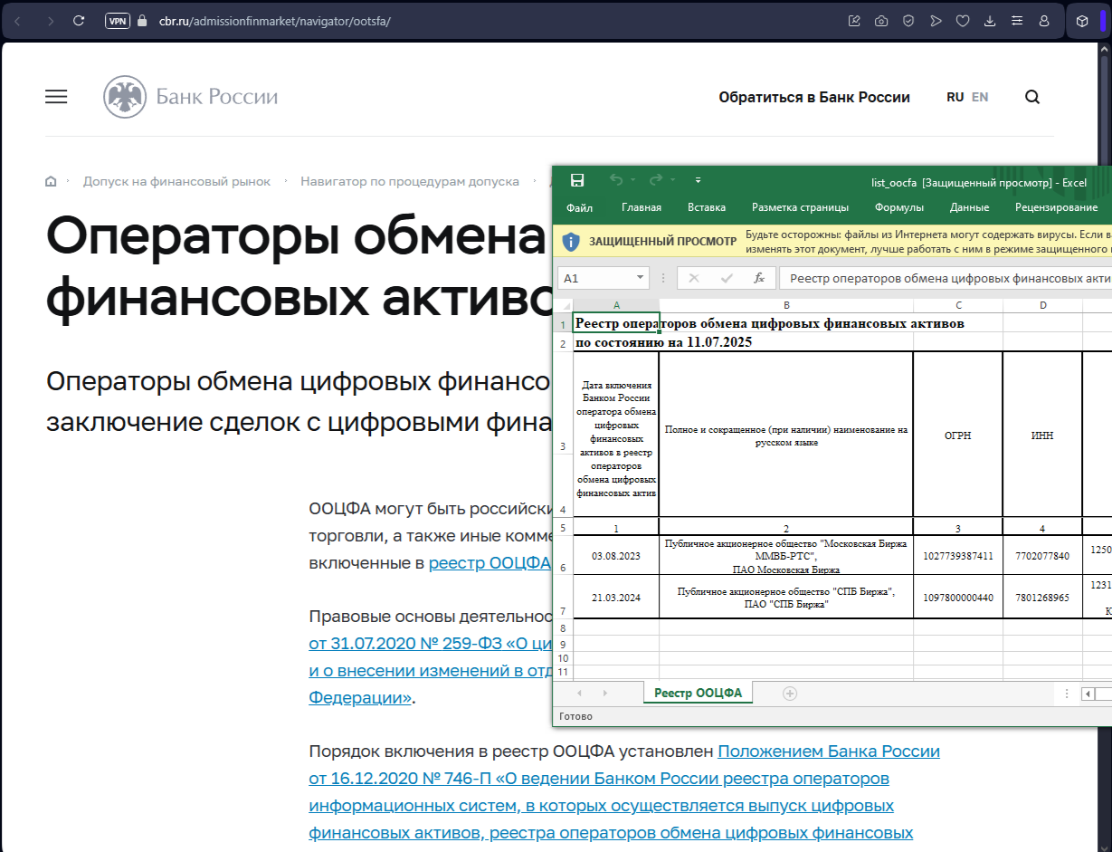Open the shield privacy protection icon

[908, 21]
